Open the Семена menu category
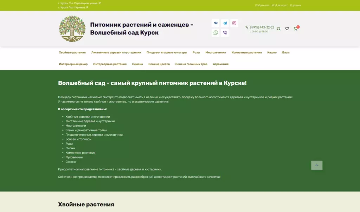This screenshot has height=212, width=360. coord(137,64)
